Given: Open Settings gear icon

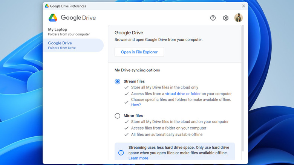Looking at the screenshot, I should pyautogui.click(x=226, y=18).
